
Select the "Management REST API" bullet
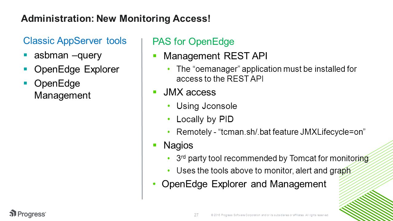pos(215,56)
